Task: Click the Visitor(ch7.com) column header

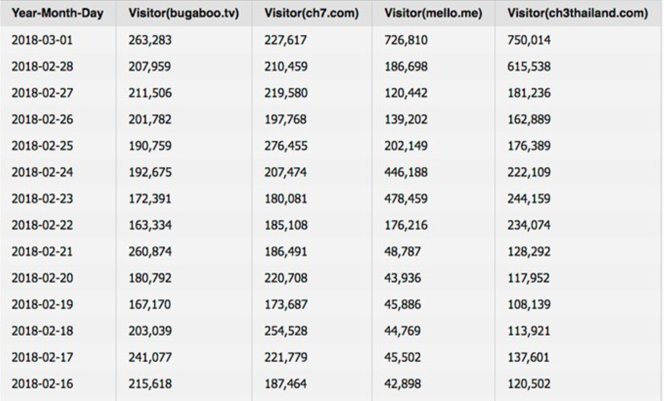Action: [312, 13]
